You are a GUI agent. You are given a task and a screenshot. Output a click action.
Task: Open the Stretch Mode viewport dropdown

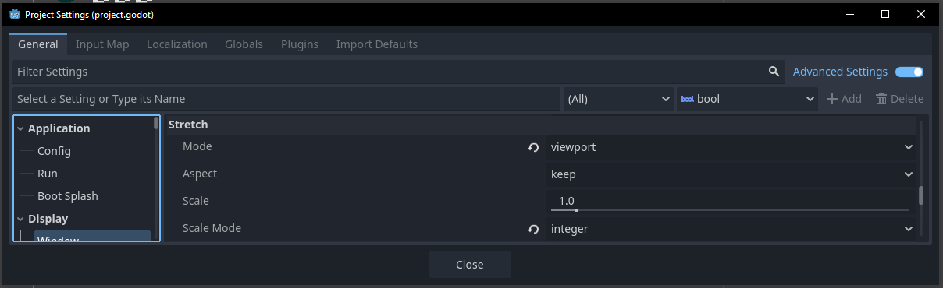click(731, 147)
